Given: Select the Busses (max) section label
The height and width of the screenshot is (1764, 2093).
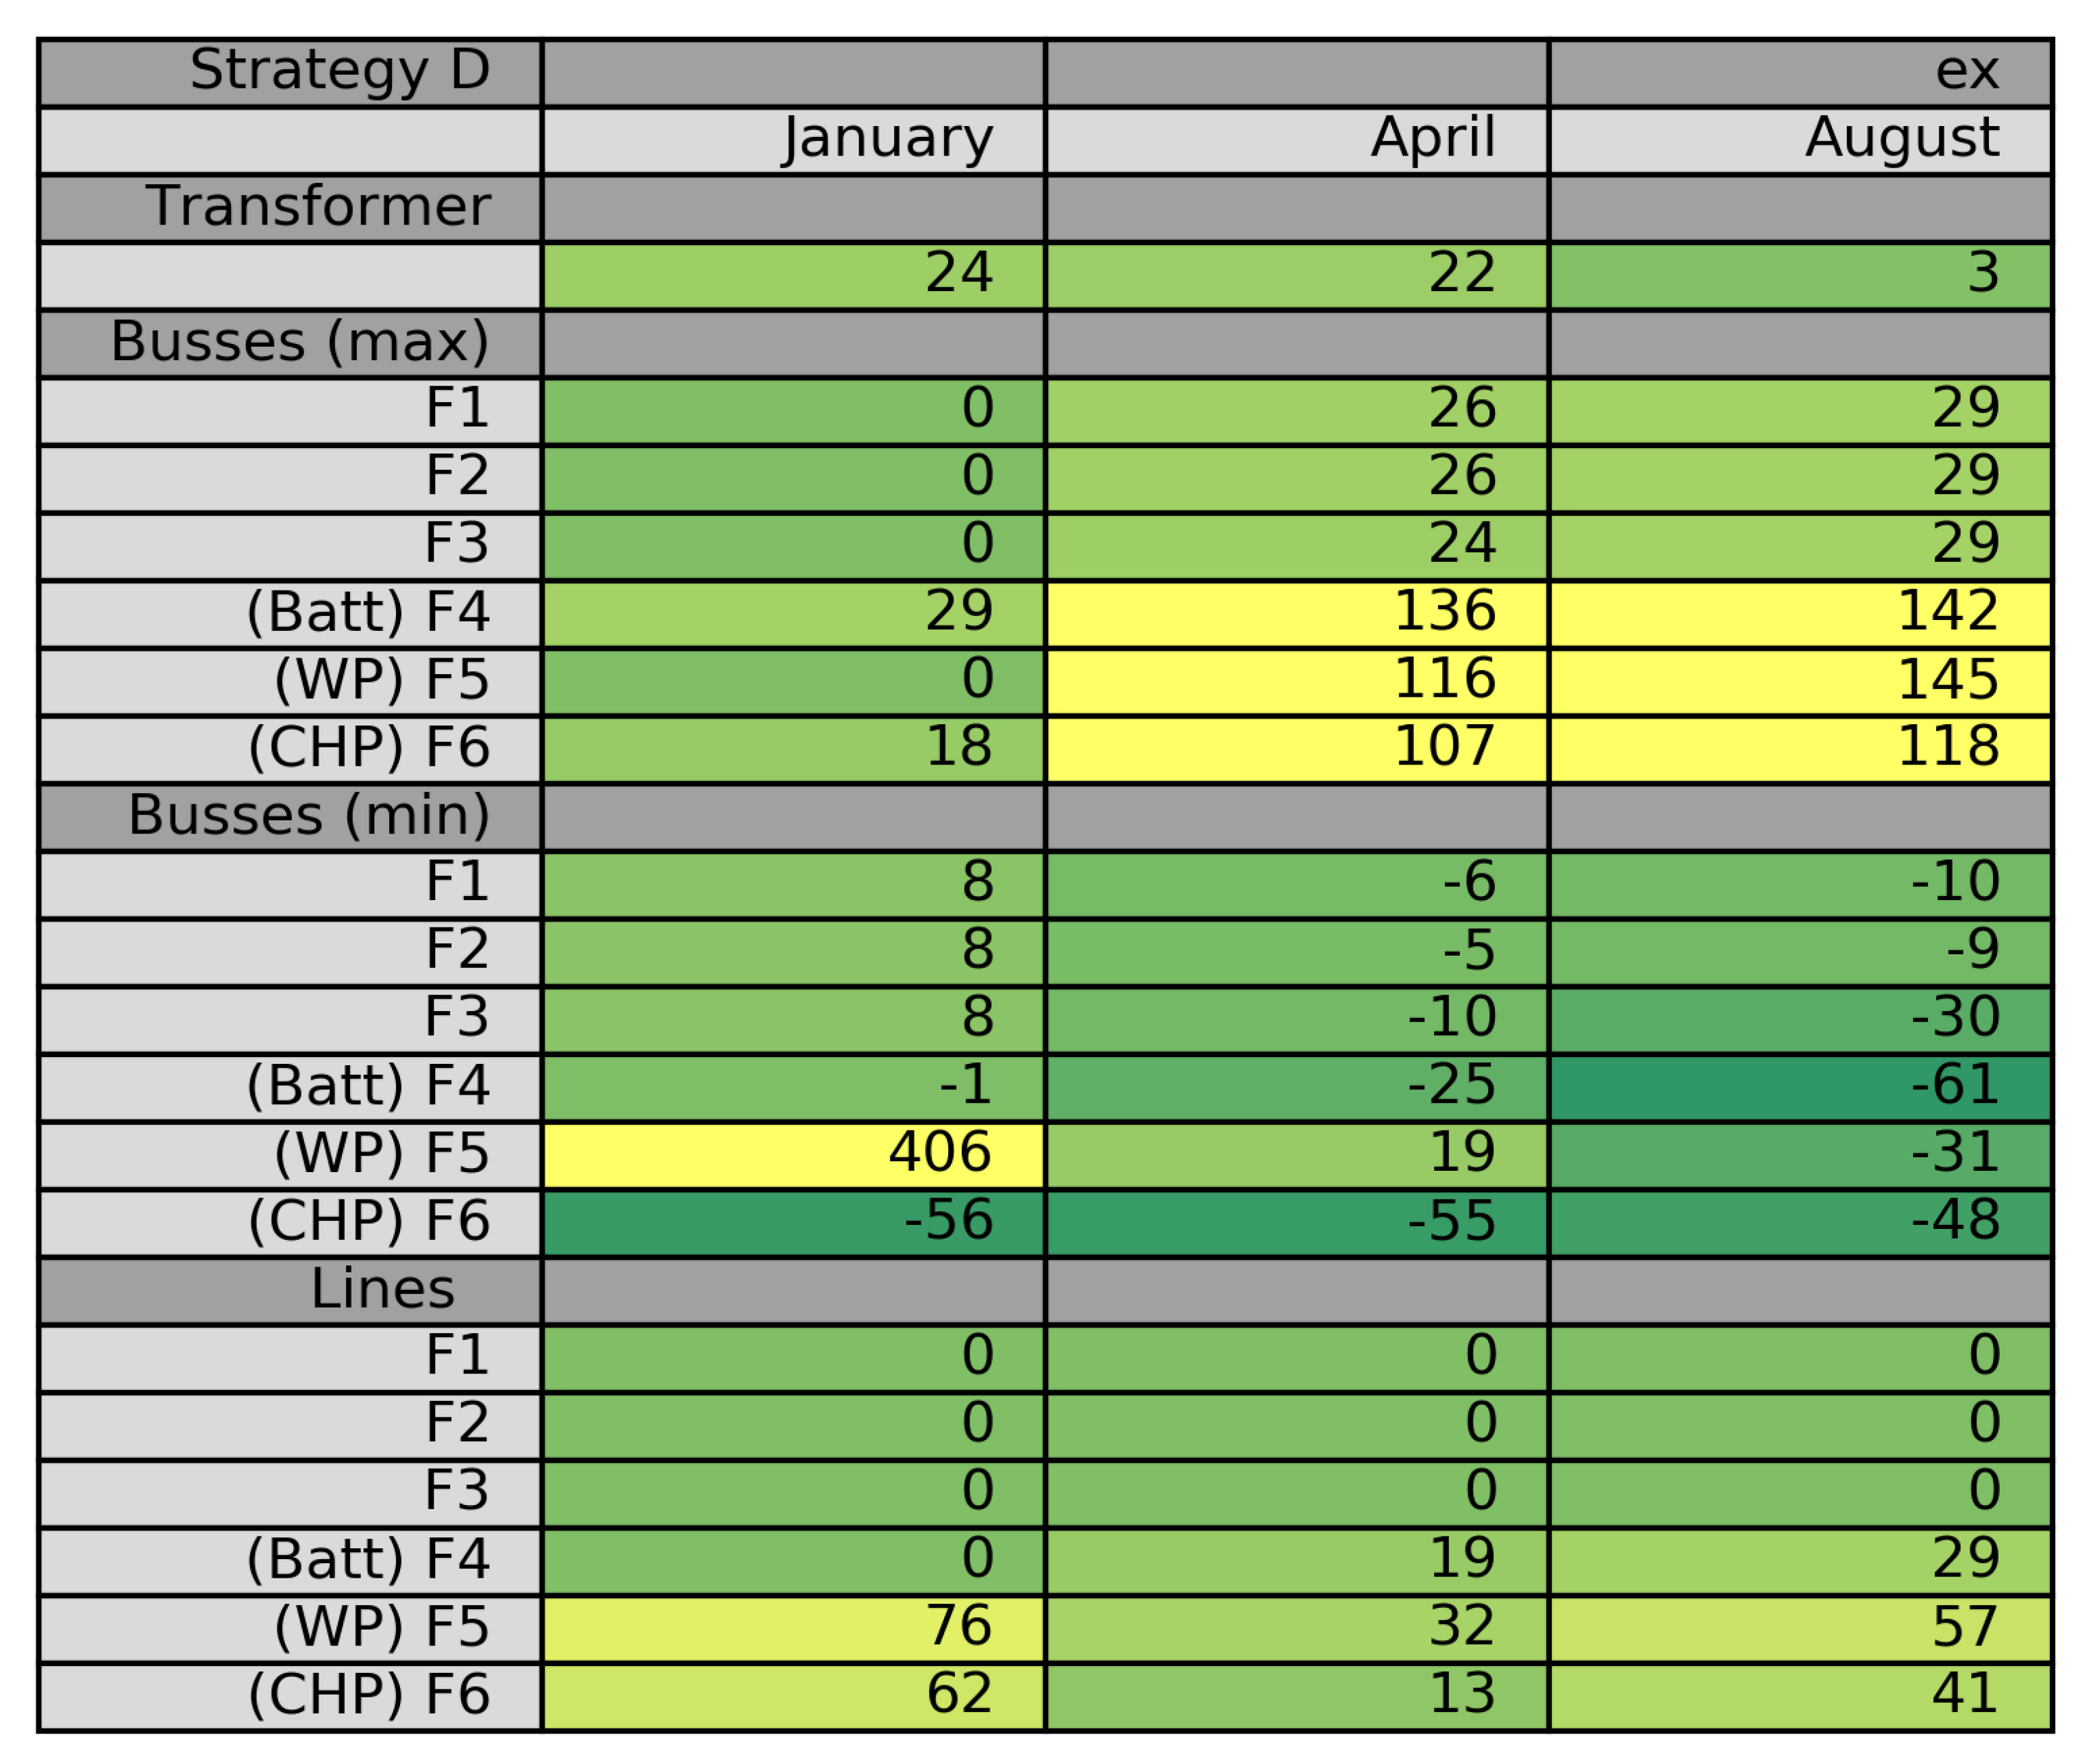Looking at the screenshot, I should (x=290, y=343).
